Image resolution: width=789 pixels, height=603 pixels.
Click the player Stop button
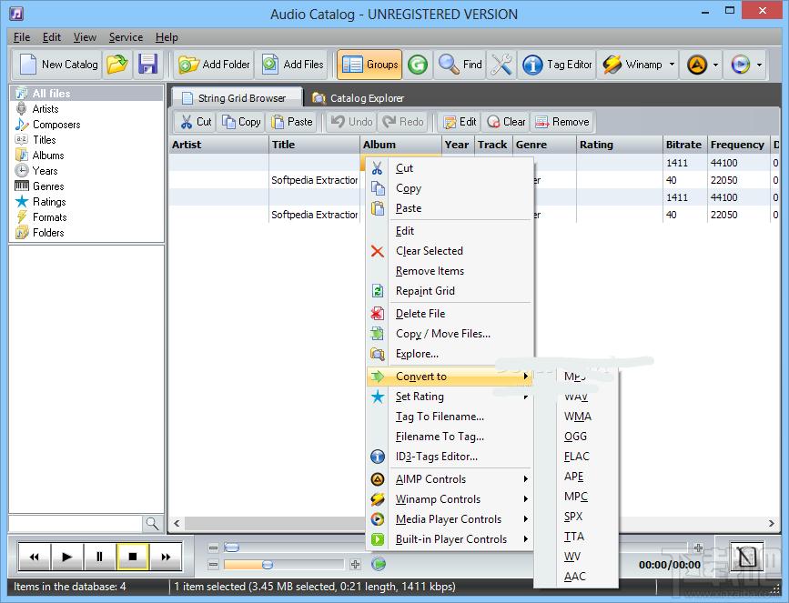point(132,557)
